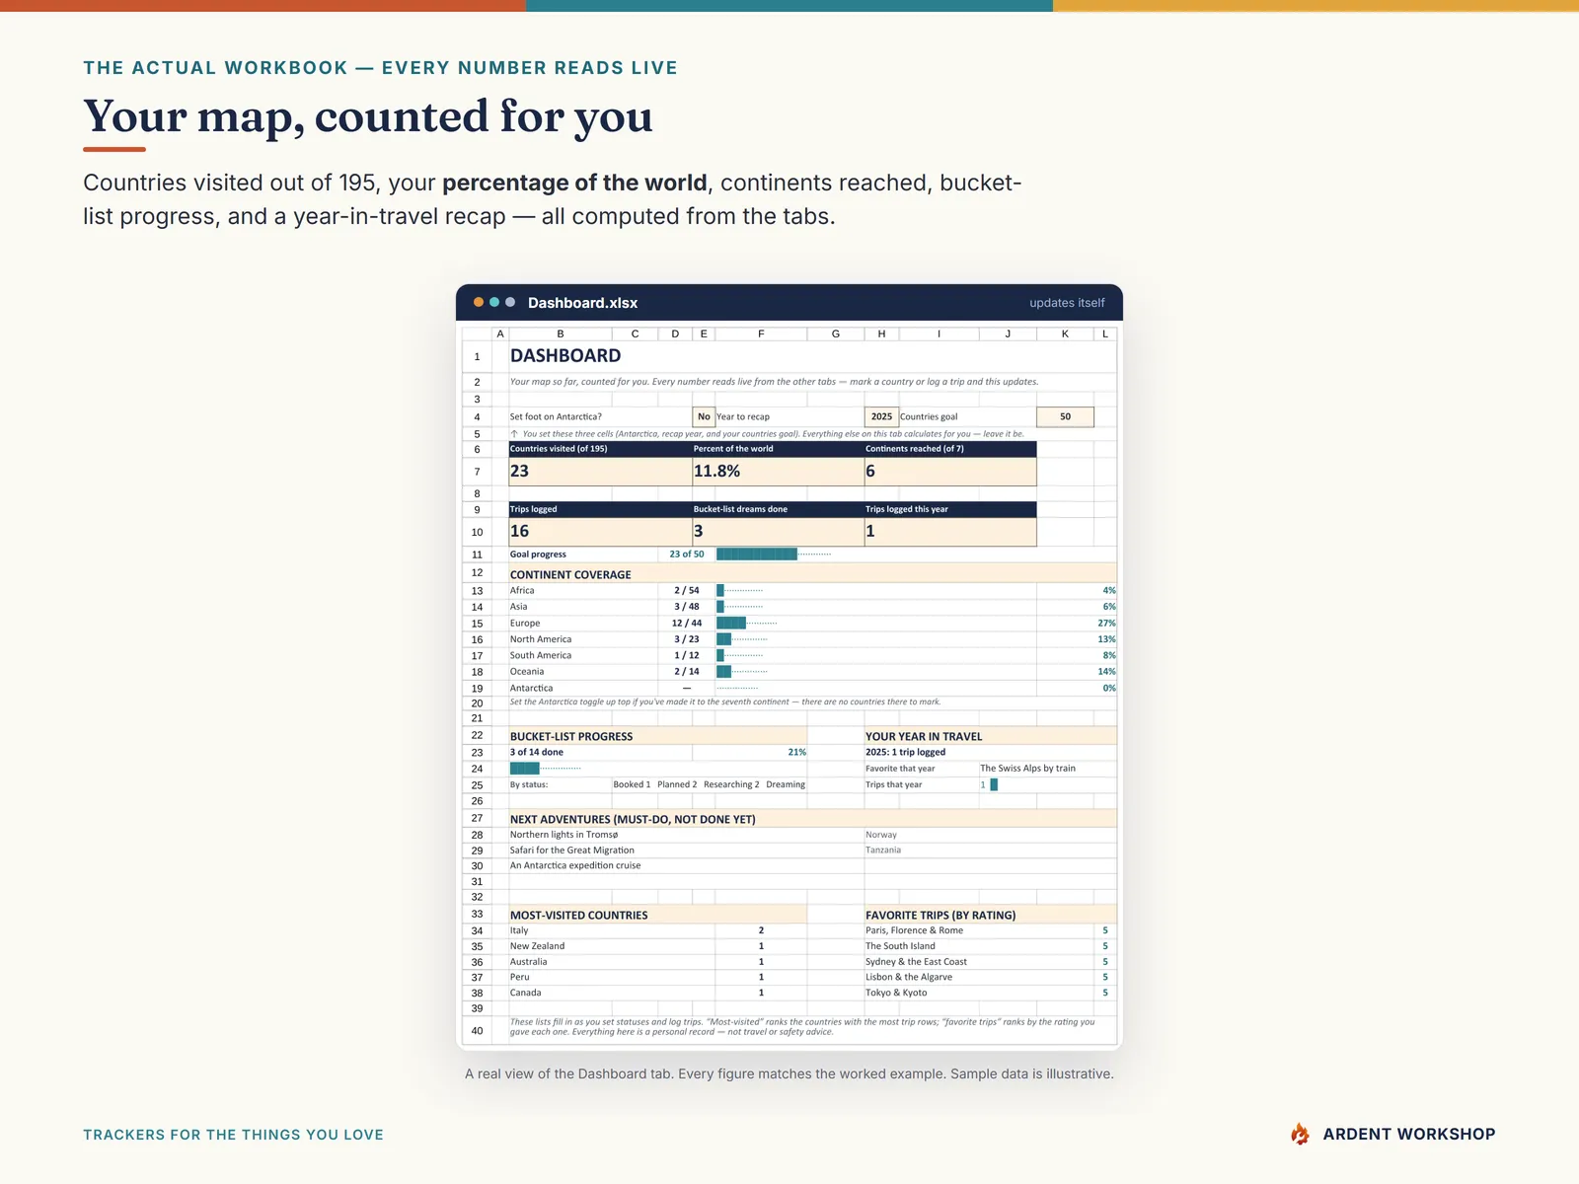Click the countries visited value 23
Image resolution: width=1579 pixels, height=1184 pixels.
coord(520,472)
